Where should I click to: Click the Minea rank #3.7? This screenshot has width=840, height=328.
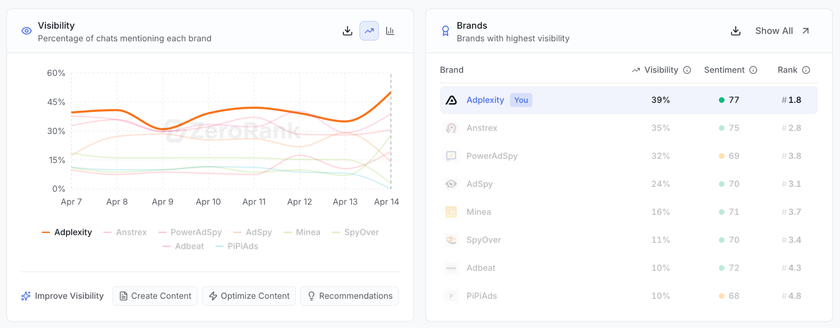coord(791,212)
